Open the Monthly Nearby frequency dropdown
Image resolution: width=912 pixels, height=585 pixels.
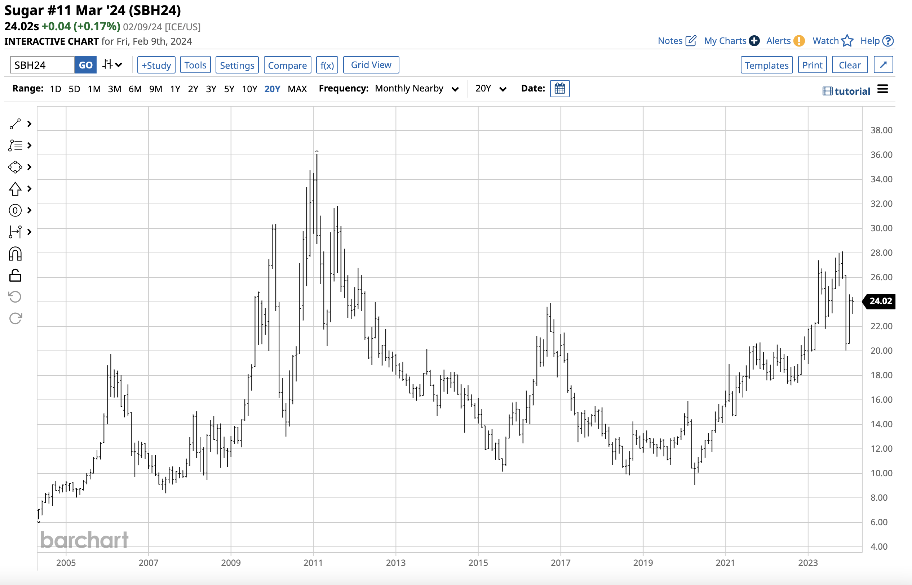point(417,89)
